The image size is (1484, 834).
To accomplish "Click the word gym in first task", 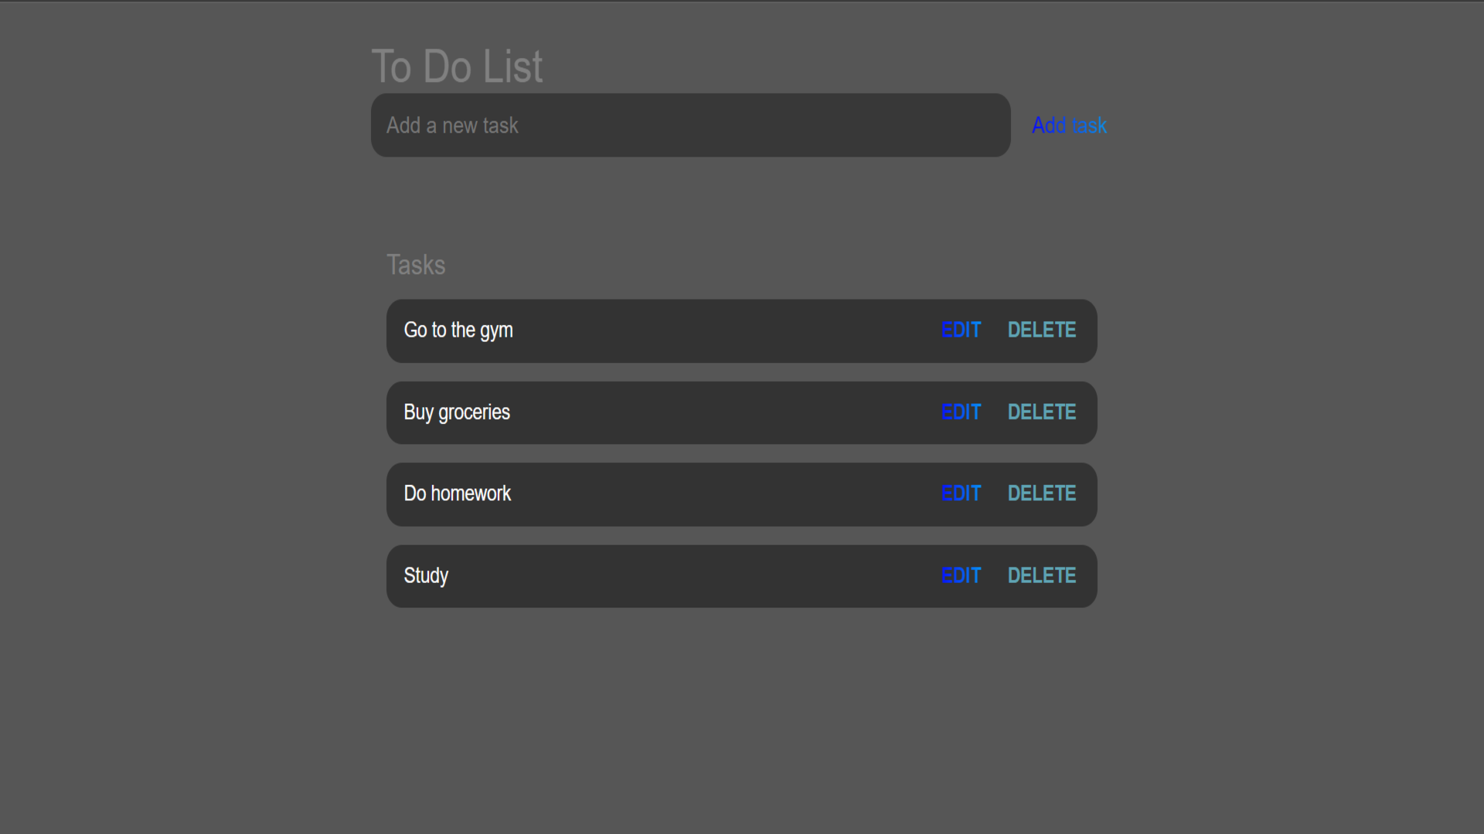I will (x=496, y=332).
